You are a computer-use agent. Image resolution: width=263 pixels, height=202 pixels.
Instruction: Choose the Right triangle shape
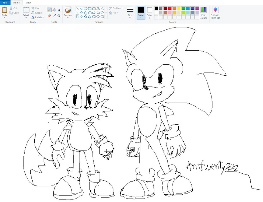(77, 13)
